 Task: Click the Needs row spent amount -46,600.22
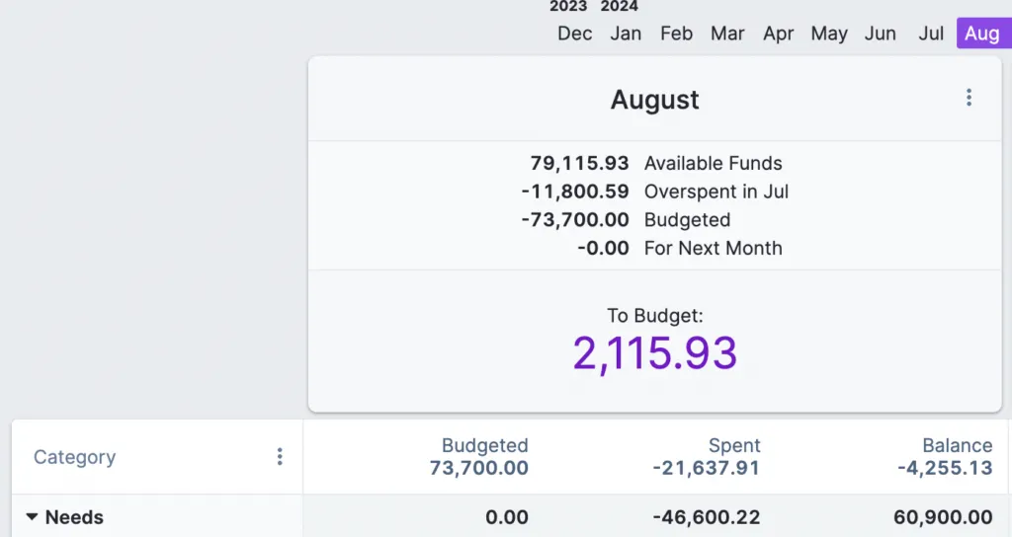pyautogui.click(x=706, y=517)
